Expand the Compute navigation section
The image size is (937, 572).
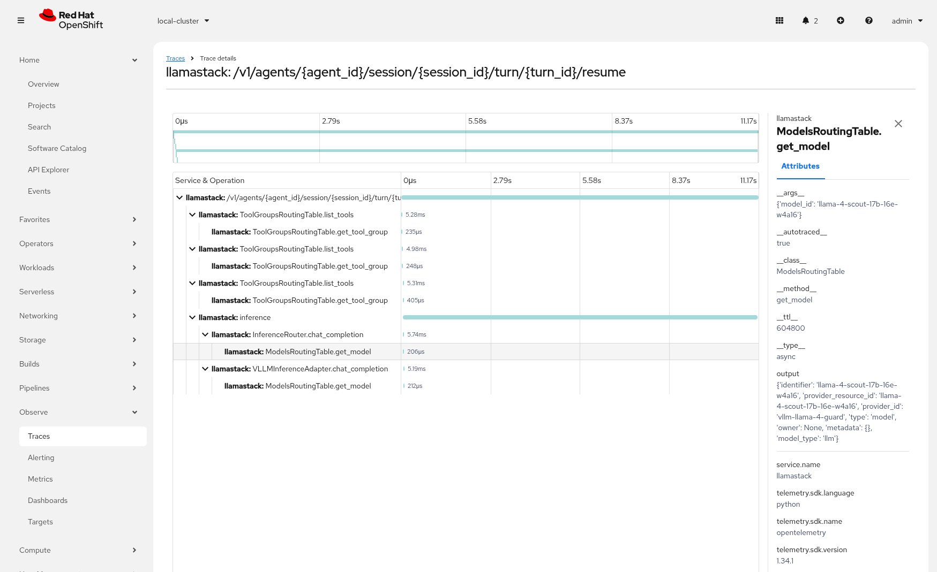click(x=78, y=550)
